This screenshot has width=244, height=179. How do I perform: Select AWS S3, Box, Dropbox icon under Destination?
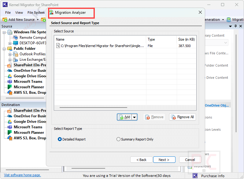(x=10, y=138)
